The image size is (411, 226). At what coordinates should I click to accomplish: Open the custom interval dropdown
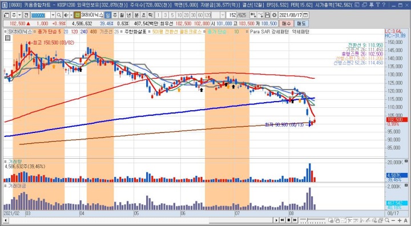[223, 15]
